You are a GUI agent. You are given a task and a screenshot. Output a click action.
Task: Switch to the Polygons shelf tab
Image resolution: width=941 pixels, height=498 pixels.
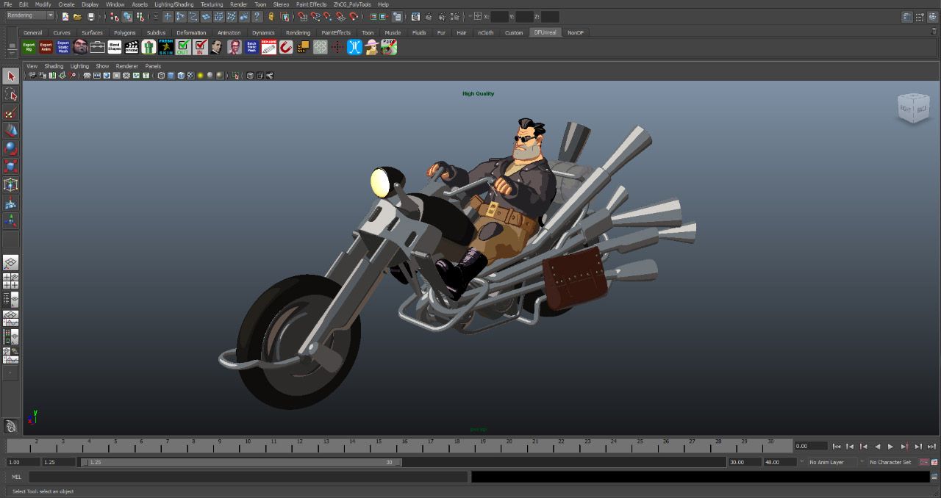tap(124, 32)
